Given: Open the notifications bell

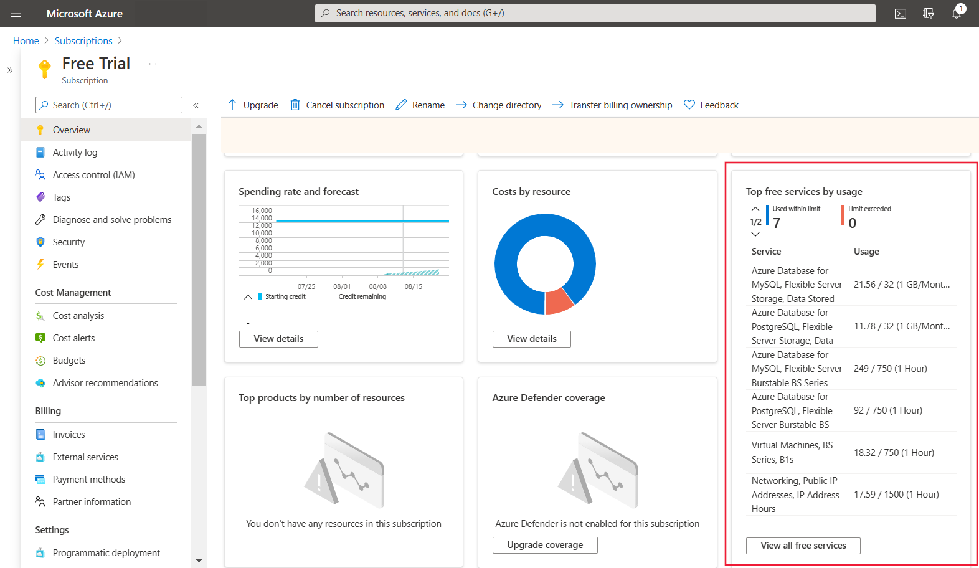Looking at the screenshot, I should point(957,14).
